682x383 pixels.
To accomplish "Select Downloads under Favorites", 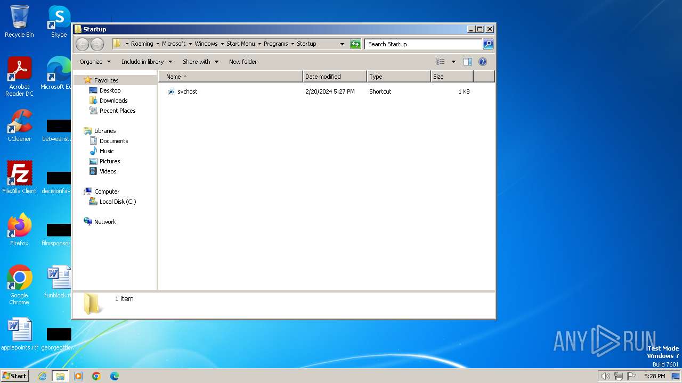I will coord(113,101).
